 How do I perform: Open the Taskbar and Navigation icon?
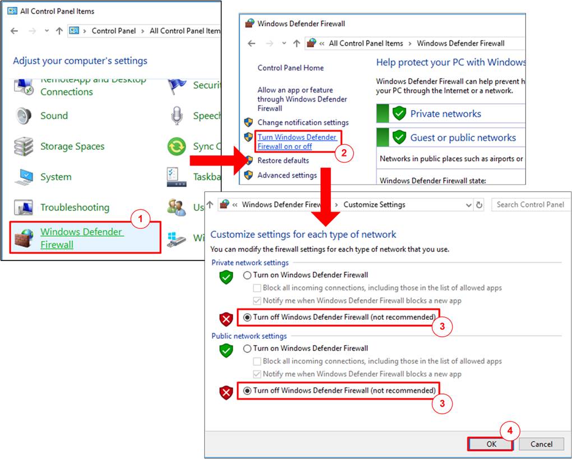click(x=177, y=177)
